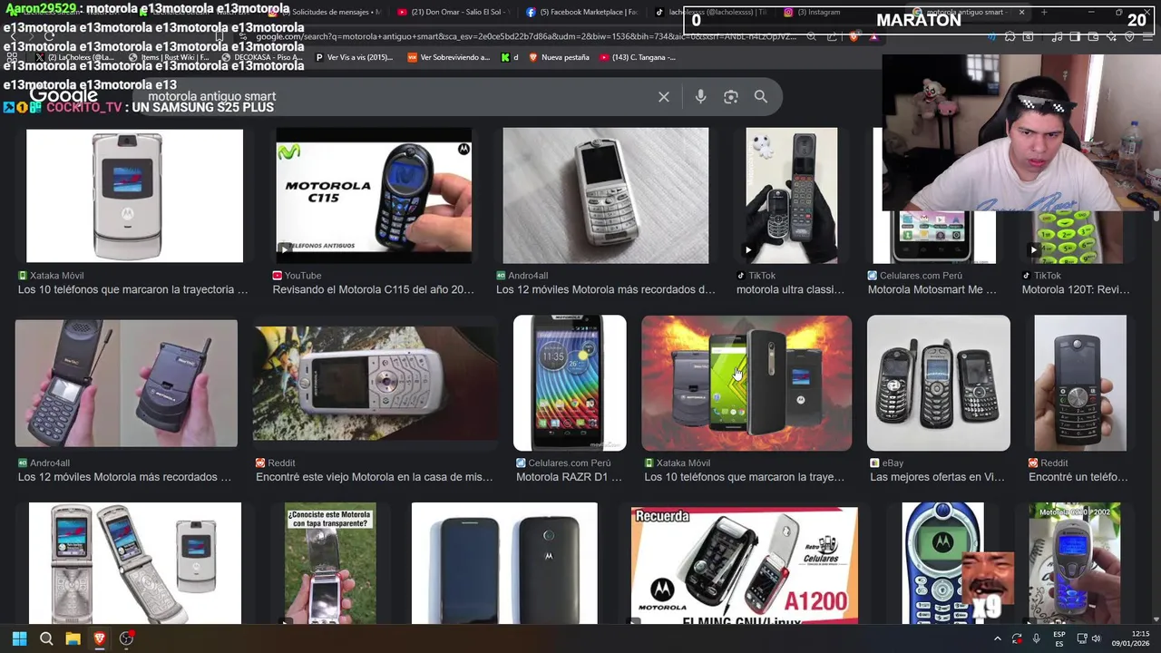Viewport: 1161px width, 653px height.
Task: Open the '(143) C. Tangana' YouTube bookmark
Action: 638,57
